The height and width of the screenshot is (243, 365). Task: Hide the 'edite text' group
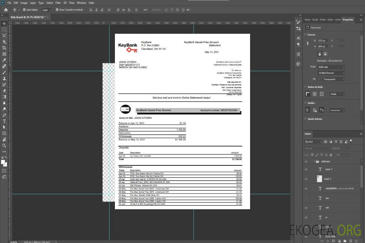(x=306, y=162)
